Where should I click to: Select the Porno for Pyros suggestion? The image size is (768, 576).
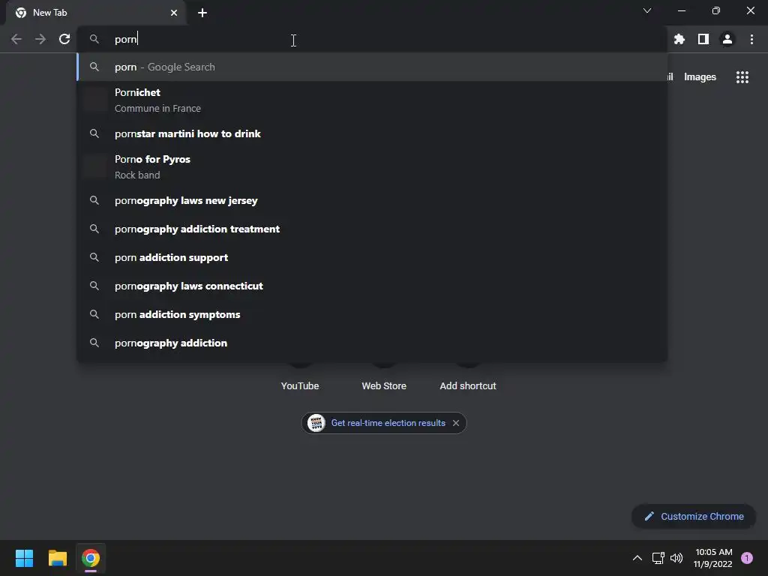click(x=372, y=167)
